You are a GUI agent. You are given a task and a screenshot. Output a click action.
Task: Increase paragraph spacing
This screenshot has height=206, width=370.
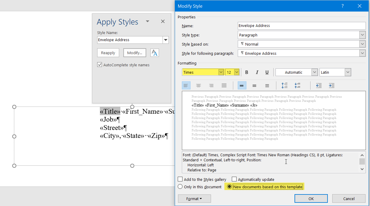284,86
